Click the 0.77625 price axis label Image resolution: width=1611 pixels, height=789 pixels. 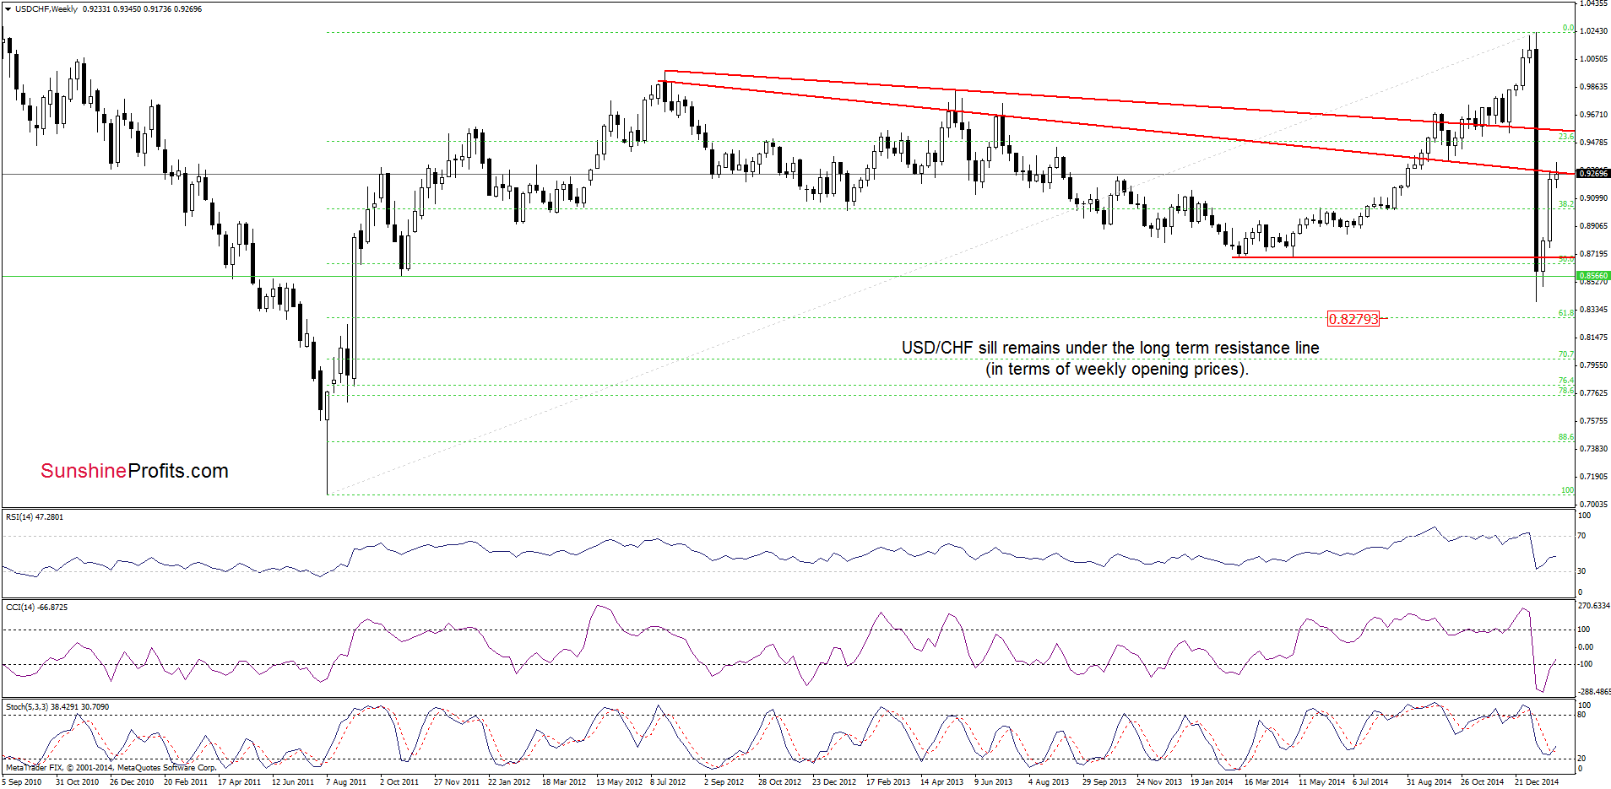(1594, 393)
